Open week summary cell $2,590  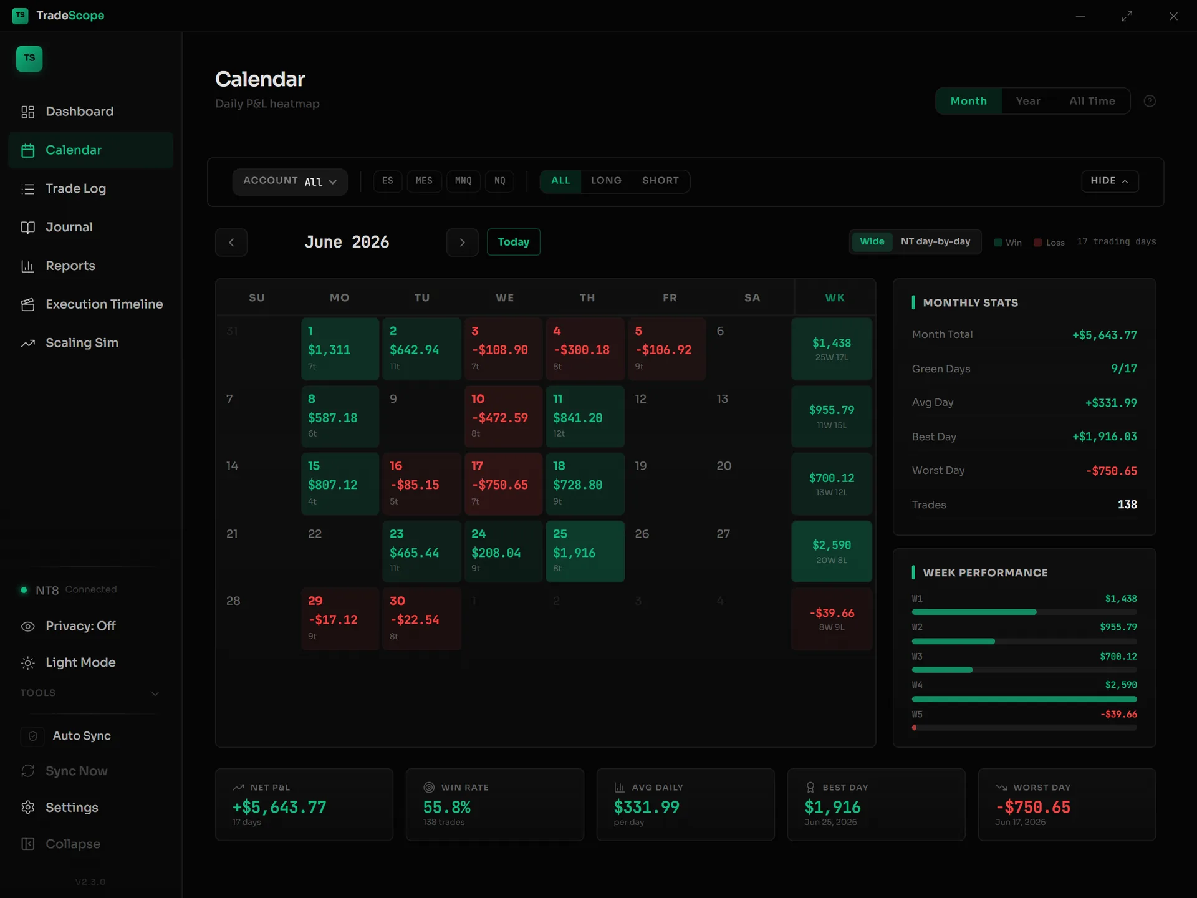tap(832, 552)
